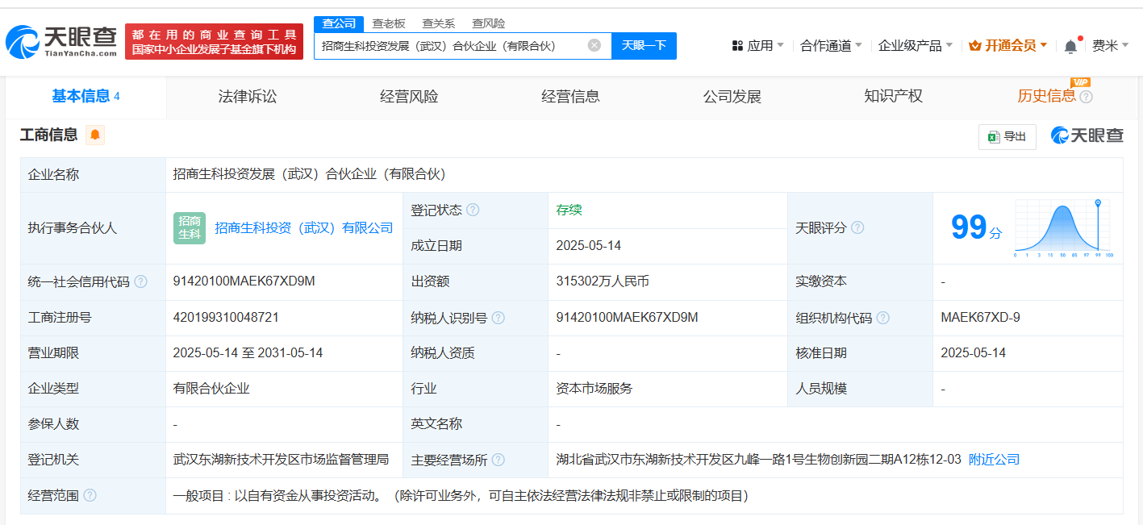Image resolution: width=1143 pixels, height=525 pixels.
Task: Click help icon next to 登记状态
Action: pyautogui.click(x=473, y=210)
